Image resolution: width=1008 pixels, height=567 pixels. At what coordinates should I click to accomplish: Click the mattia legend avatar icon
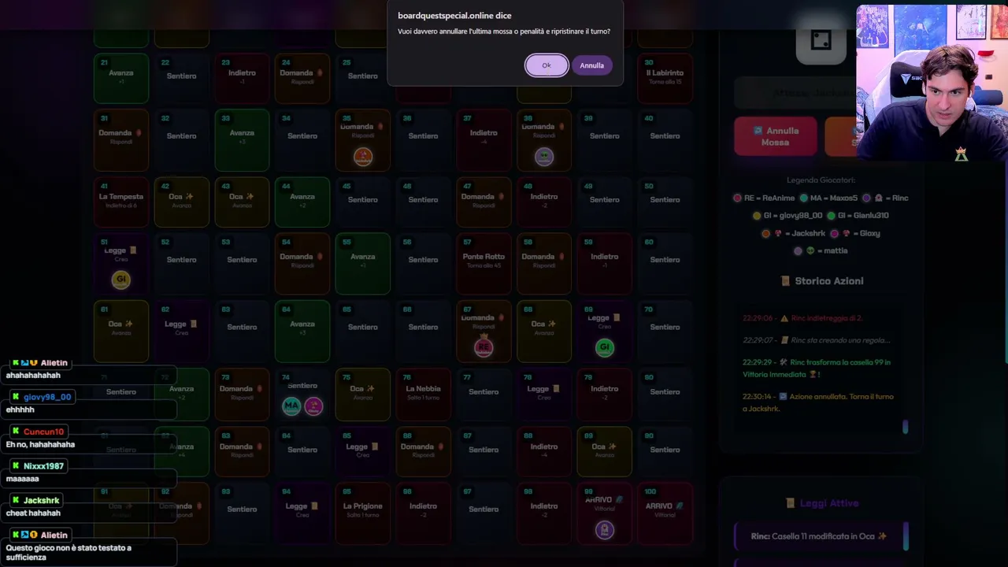pos(810,250)
